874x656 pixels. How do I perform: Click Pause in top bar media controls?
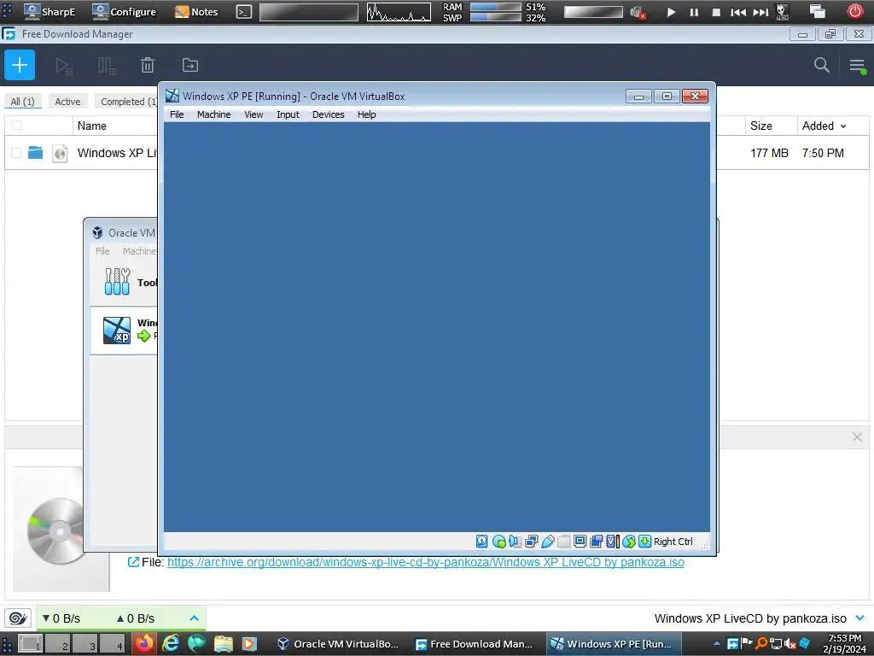tap(694, 12)
